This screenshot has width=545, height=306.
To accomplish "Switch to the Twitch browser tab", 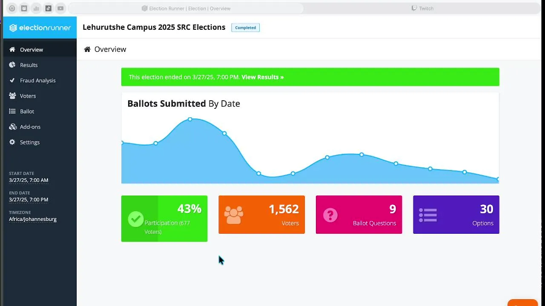I will coord(422,8).
